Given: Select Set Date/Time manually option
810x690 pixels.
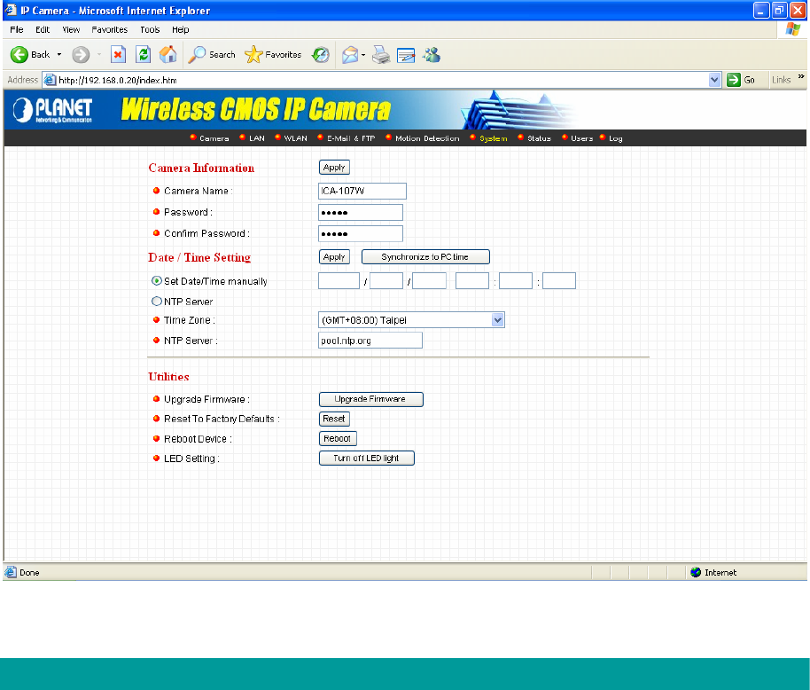Looking at the screenshot, I should tap(157, 281).
